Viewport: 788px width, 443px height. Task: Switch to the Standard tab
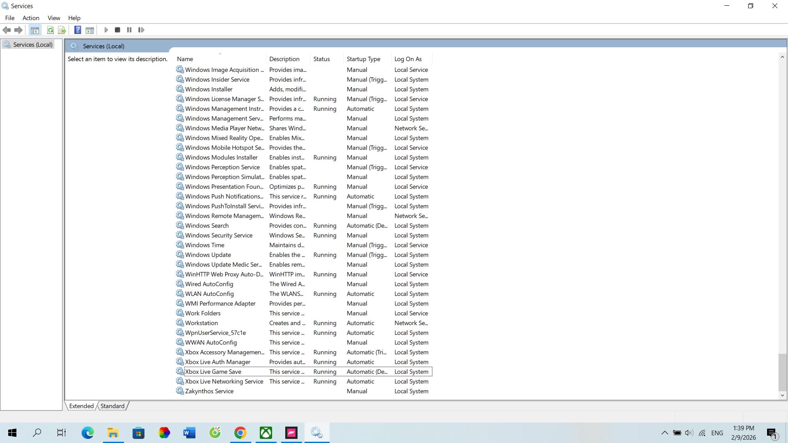click(112, 406)
